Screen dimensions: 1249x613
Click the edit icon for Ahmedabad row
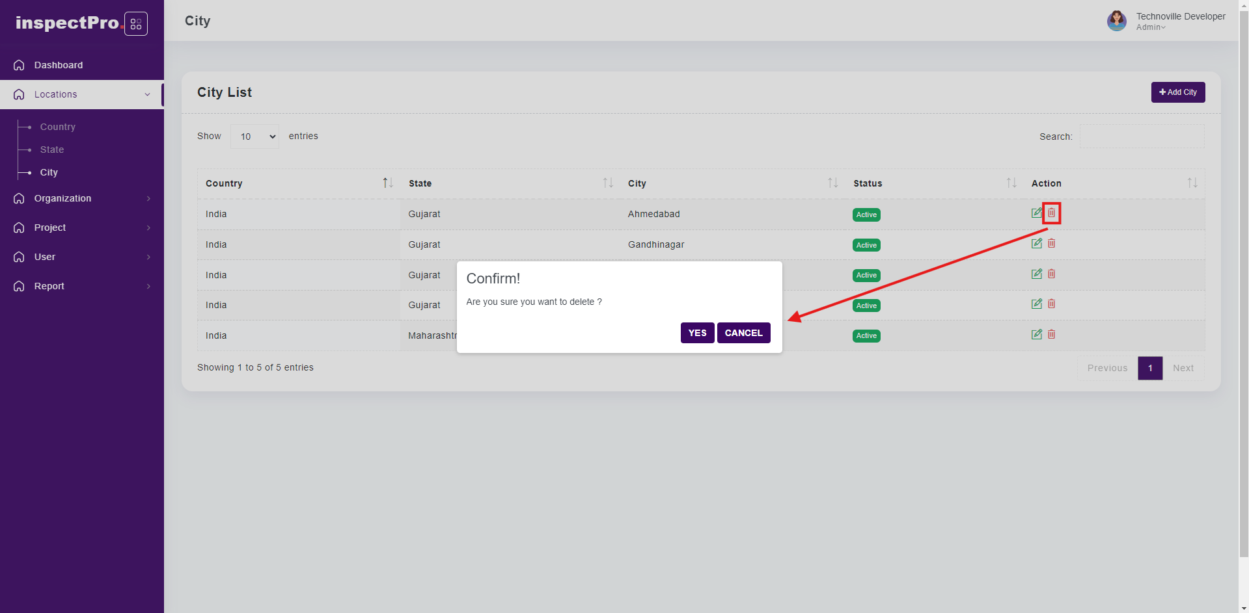pyautogui.click(x=1036, y=213)
